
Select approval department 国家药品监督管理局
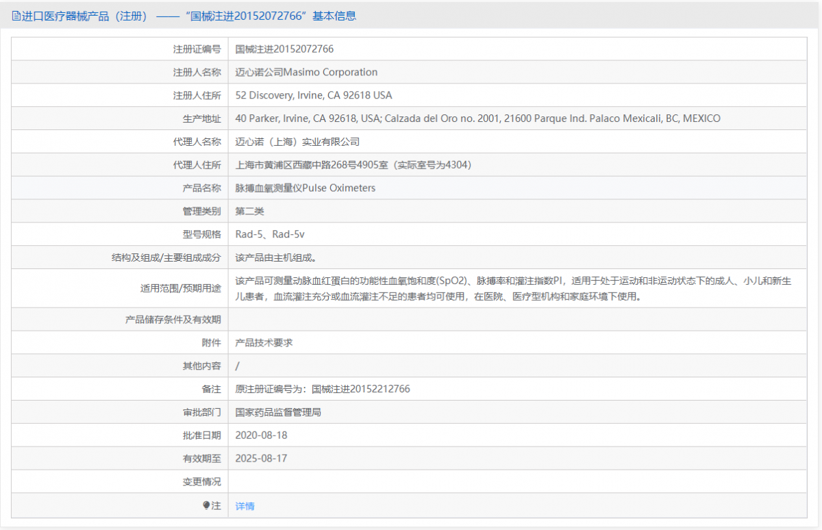[x=278, y=412]
